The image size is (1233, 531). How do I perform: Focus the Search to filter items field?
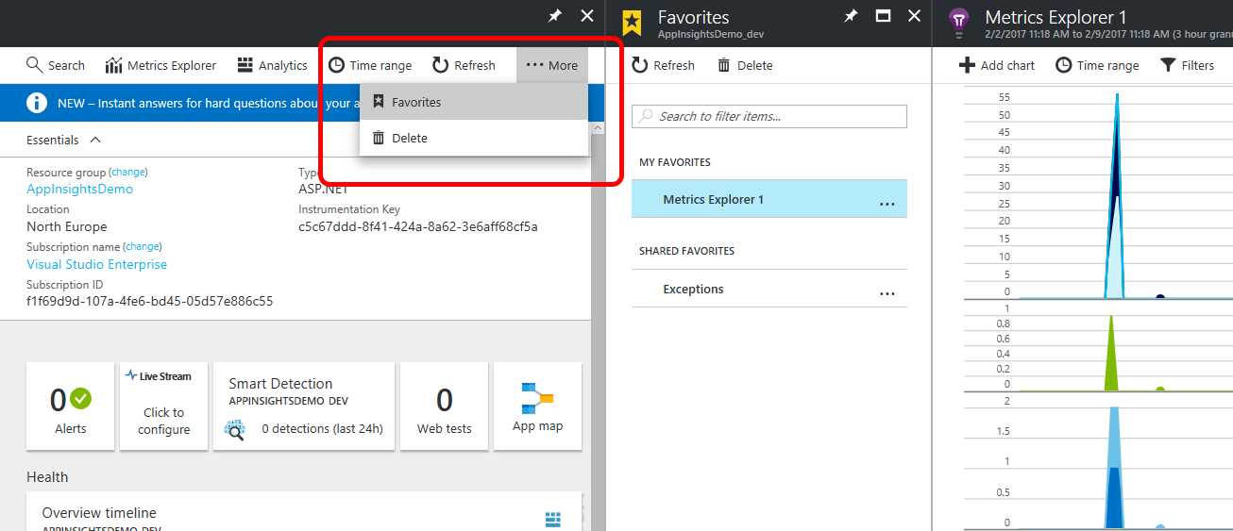769,116
